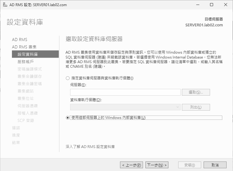233x171 pixels.
Task: Select the 進度 sidebar step
Action: click(16, 135)
